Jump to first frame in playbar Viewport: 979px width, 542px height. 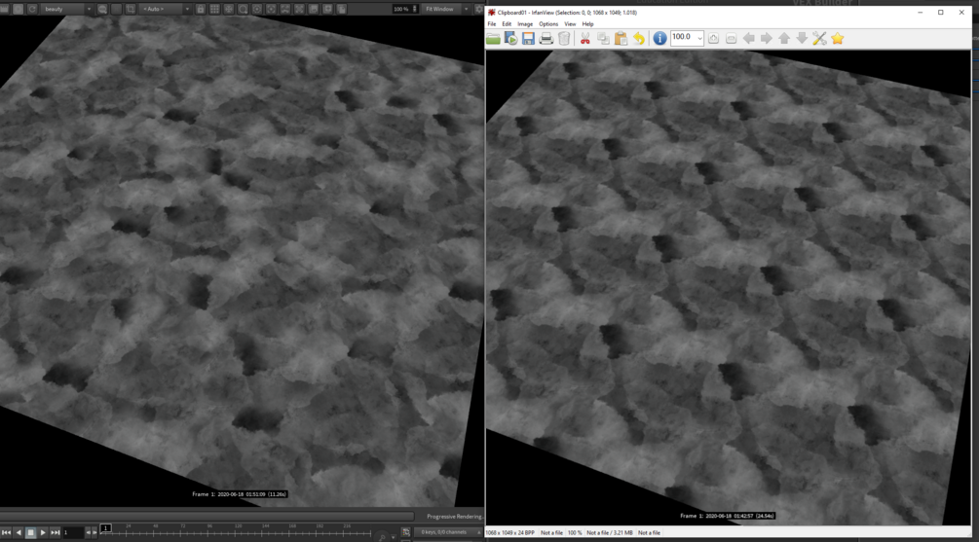point(6,532)
